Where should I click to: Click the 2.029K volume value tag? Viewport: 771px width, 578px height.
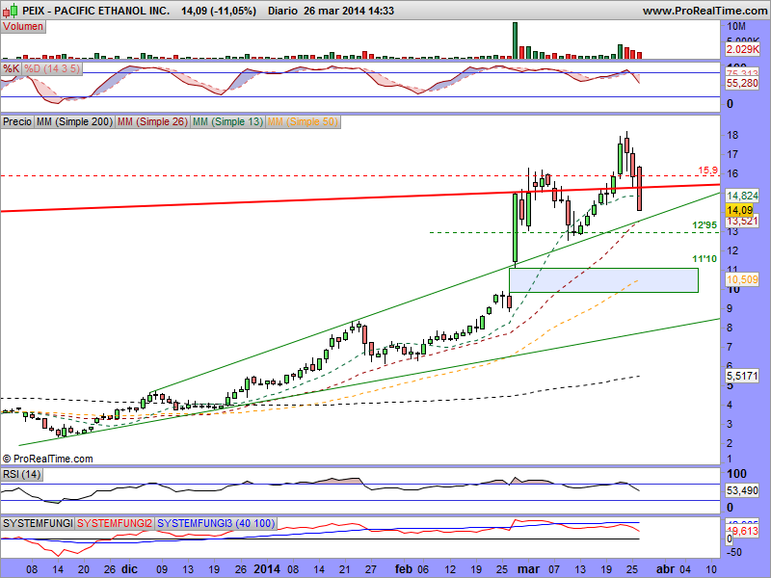[x=742, y=49]
